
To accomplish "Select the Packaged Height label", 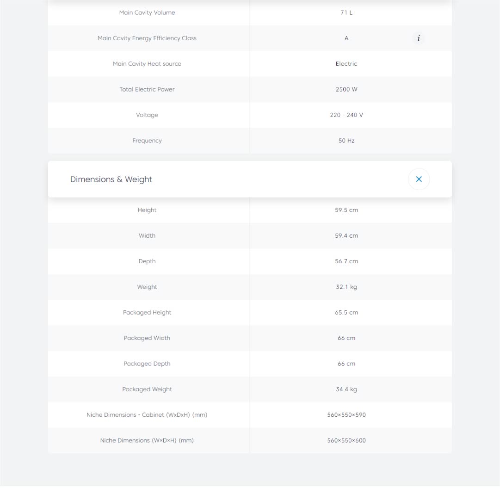I will tap(147, 313).
